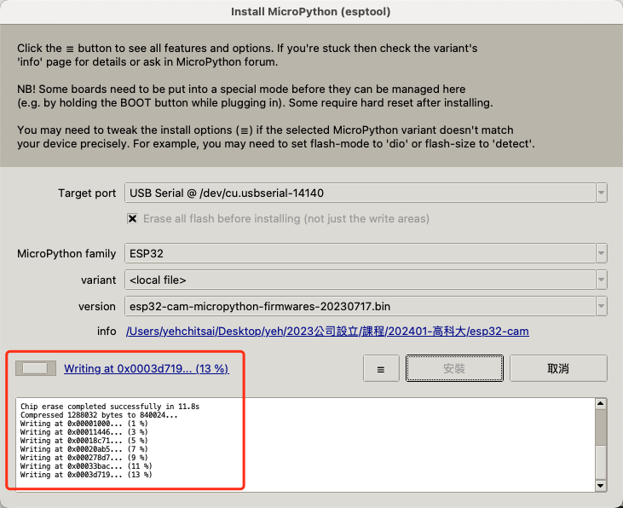Click the 安裝 install button
Image resolution: width=623 pixels, height=508 pixels.
454,368
